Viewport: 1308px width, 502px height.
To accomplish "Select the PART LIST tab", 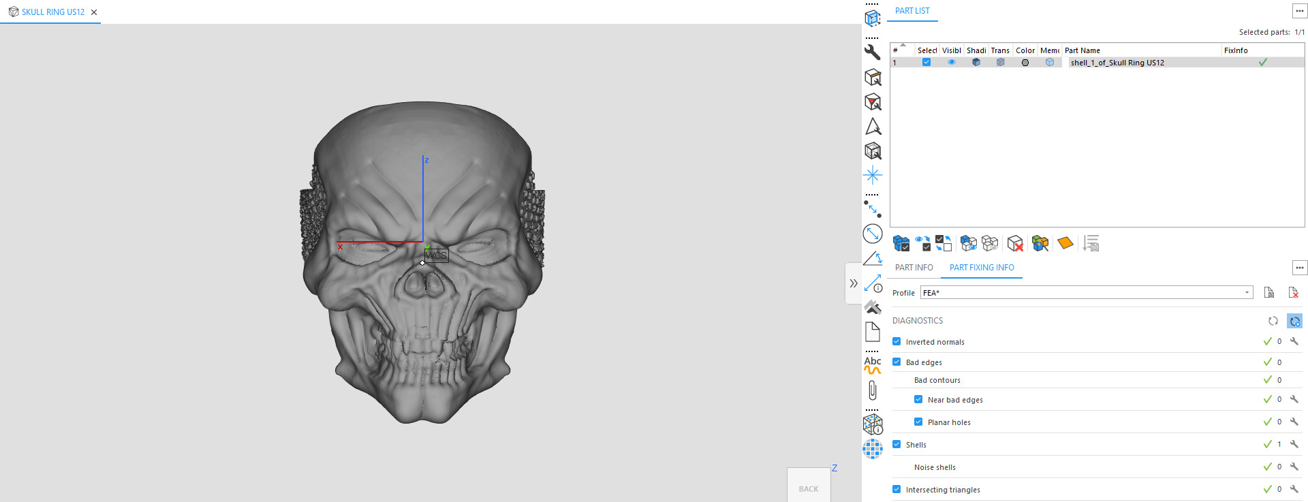I will (912, 11).
